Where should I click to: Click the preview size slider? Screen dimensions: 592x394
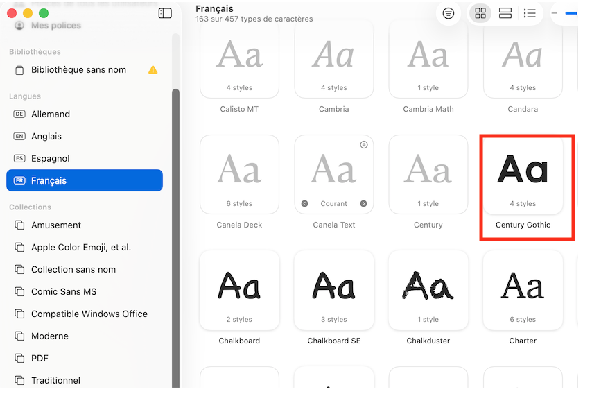coord(571,13)
